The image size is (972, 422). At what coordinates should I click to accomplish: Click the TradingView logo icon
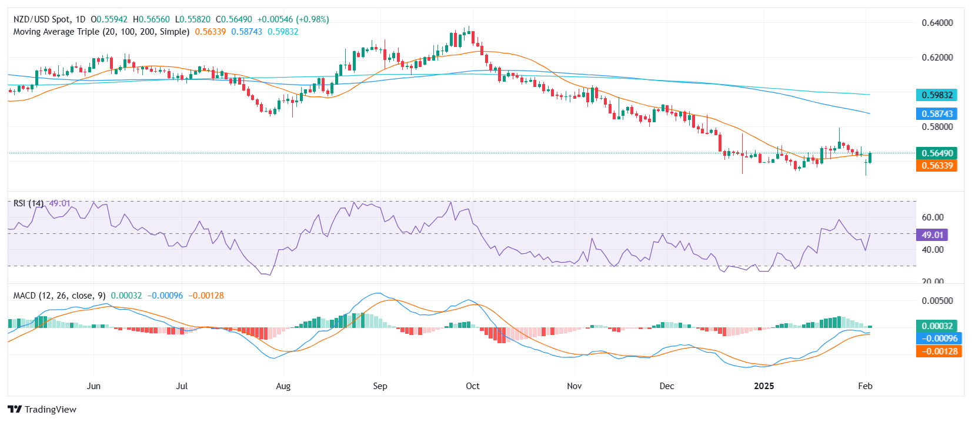(x=15, y=410)
